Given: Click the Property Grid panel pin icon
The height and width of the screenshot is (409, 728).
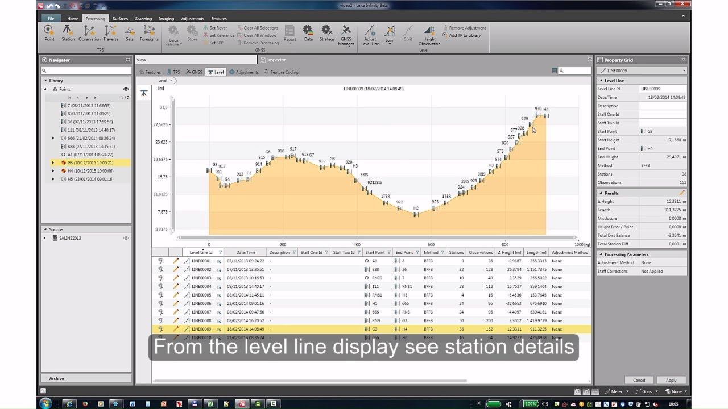Looking at the screenshot, I should pos(684,60).
